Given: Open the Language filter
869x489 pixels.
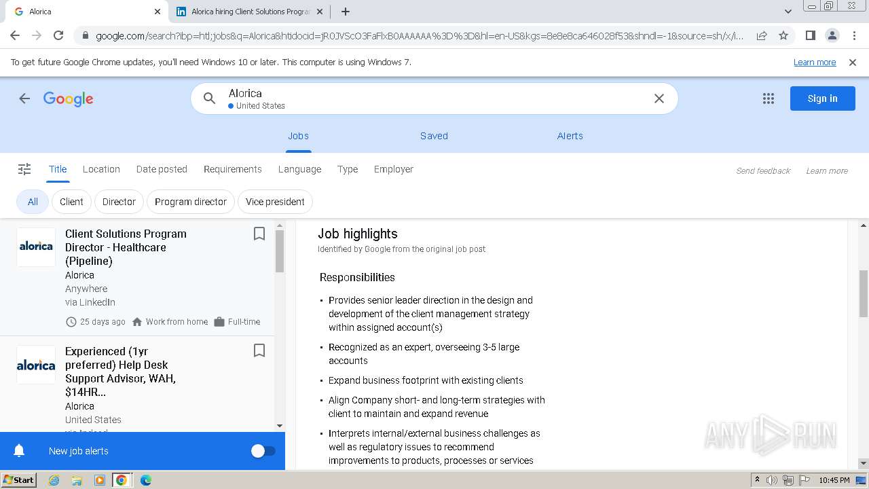Looking at the screenshot, I should [299, 169].
